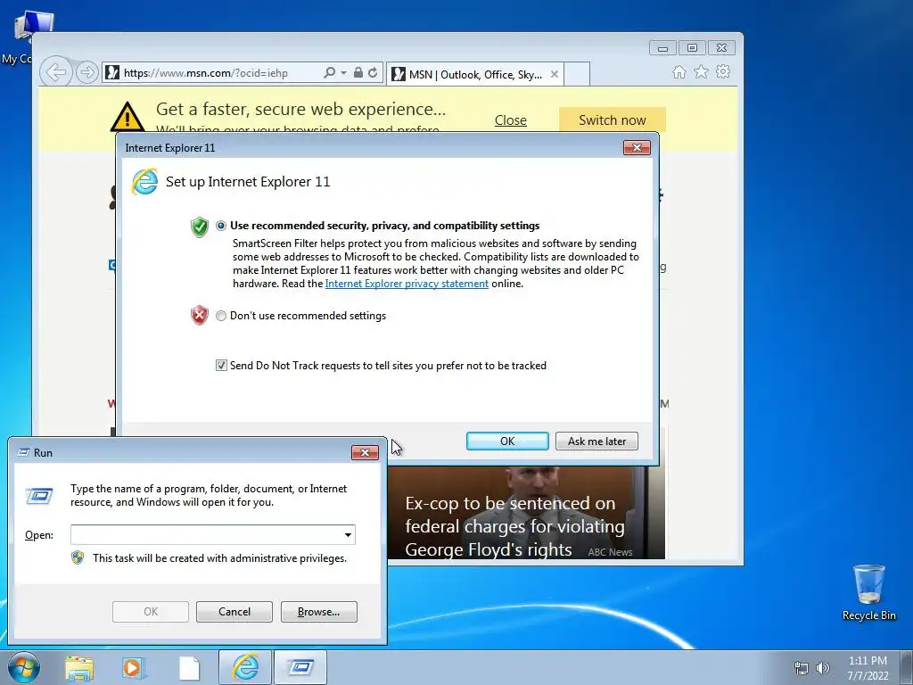
Task: Open the Home icon in IE toolbar
Action: coord(679,71)
